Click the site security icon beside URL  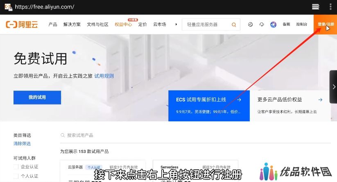coord(8,7)
